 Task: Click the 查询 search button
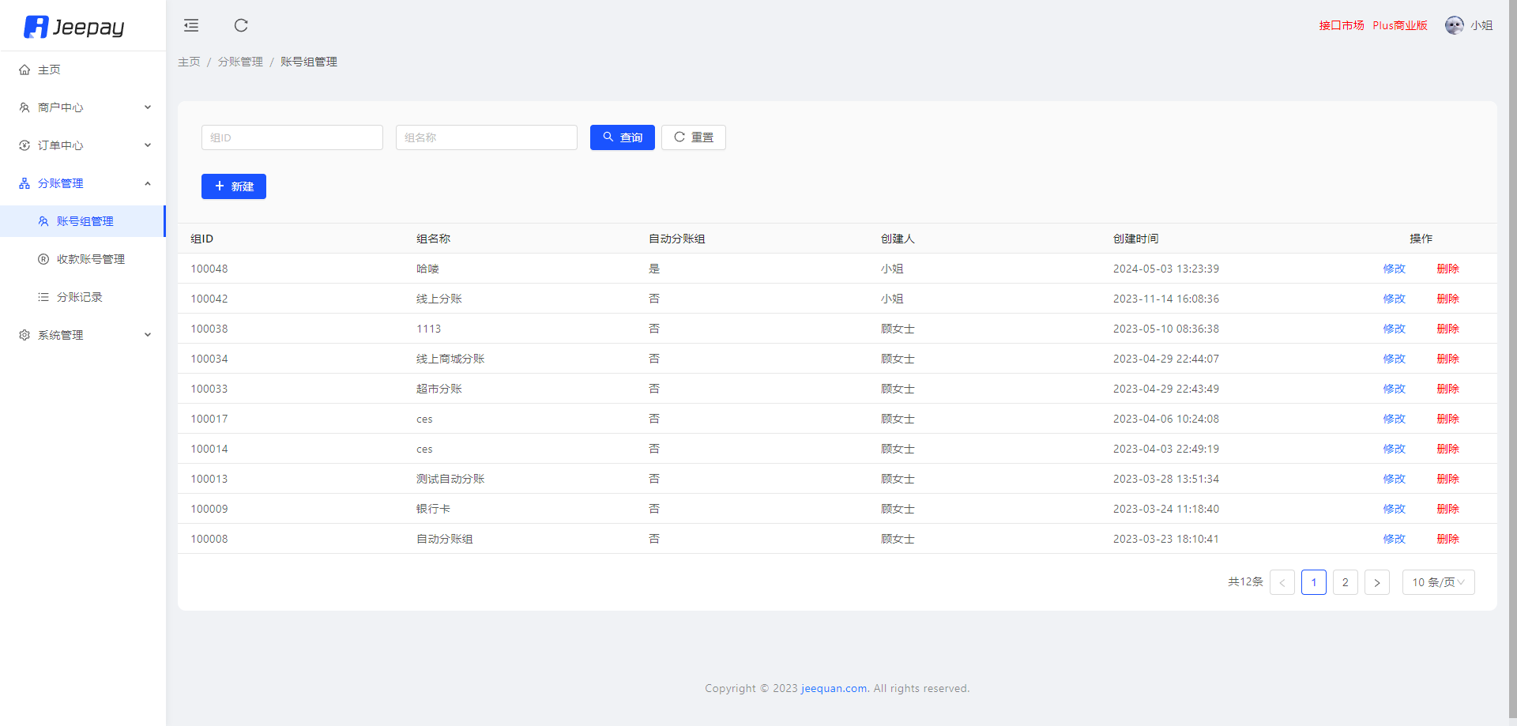622,137
